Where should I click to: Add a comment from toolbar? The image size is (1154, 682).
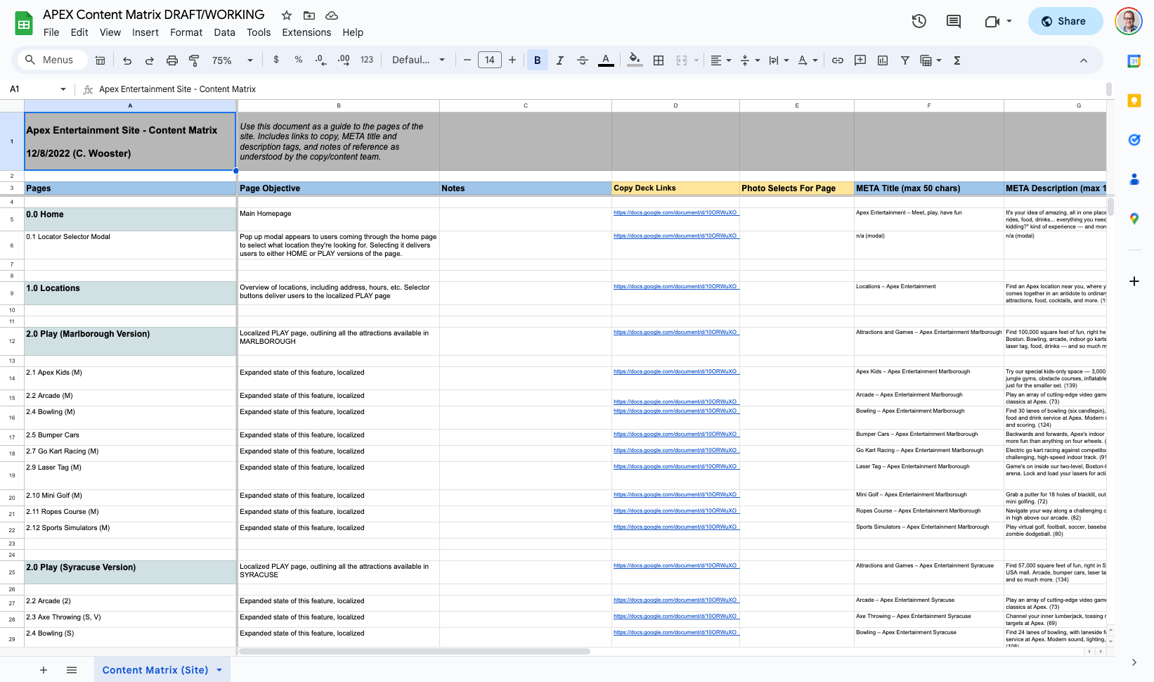[x=860, y=60]
